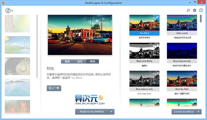Click the 往上一頁 button

(54, 88)
